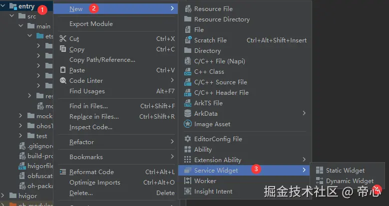Click the Image Asset icon
This screenshot has width=389, height=206.
(x=188, y=124)
